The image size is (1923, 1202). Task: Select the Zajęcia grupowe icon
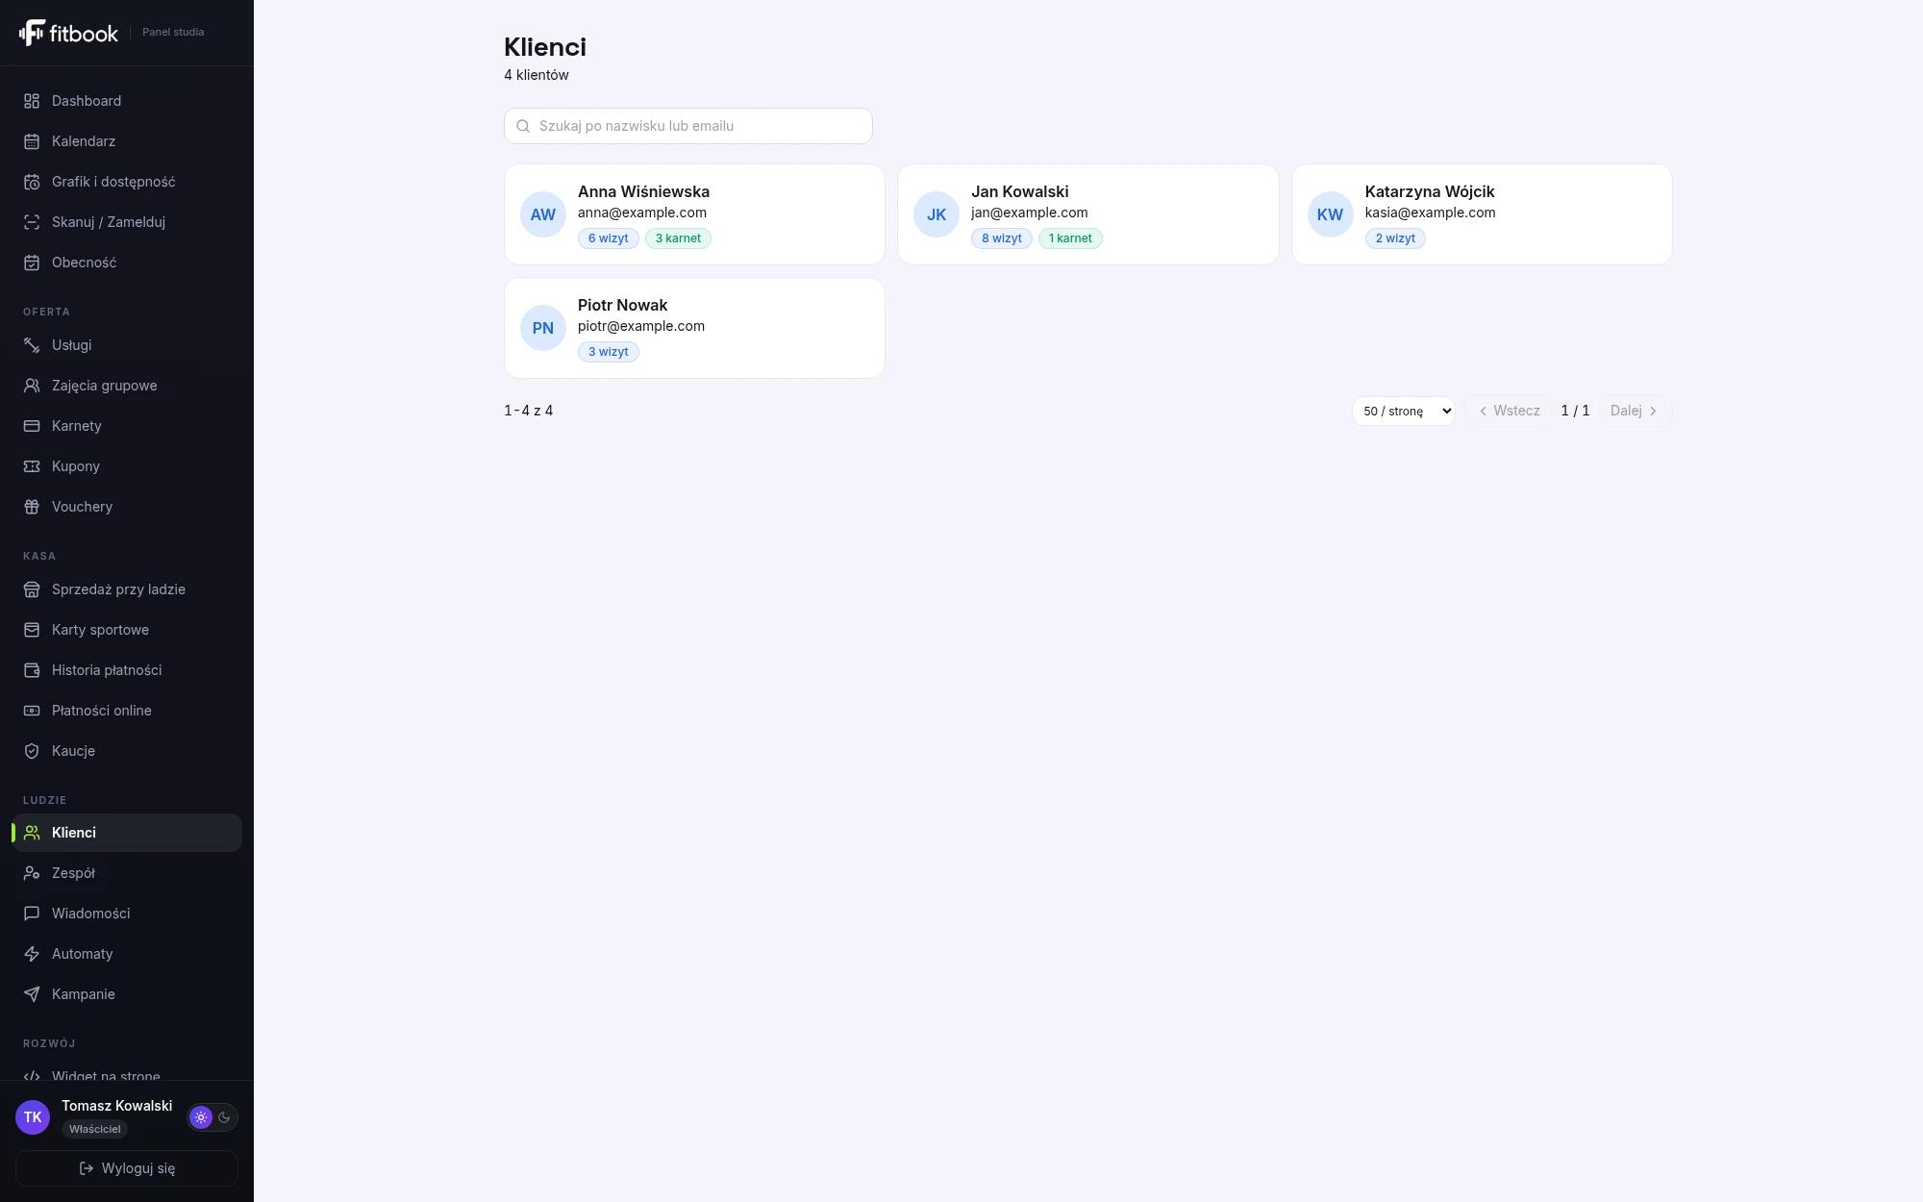pos(32,386)
